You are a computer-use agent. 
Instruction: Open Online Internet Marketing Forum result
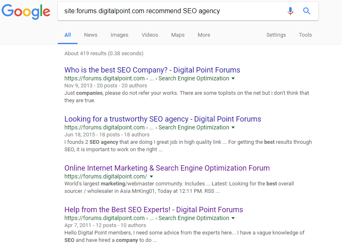pyautogui.click(x=167, y=168)
